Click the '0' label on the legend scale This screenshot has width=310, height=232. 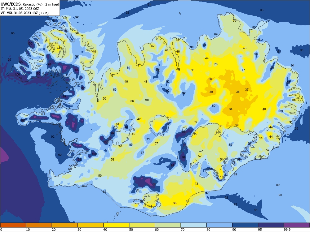pyautogui.click(x=1, y=230)
